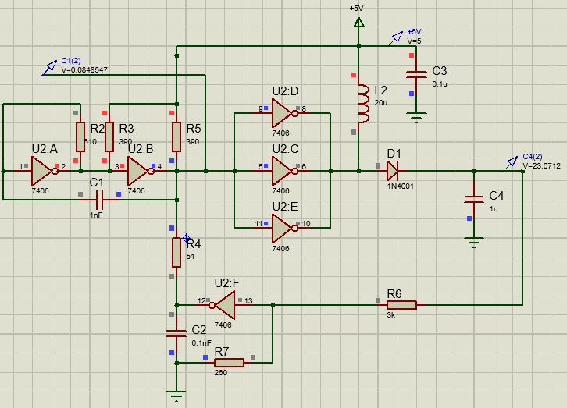Screen dimensions: 567x408
Task: Select inverter gate U2:A
Action: [x=44, y=171]
